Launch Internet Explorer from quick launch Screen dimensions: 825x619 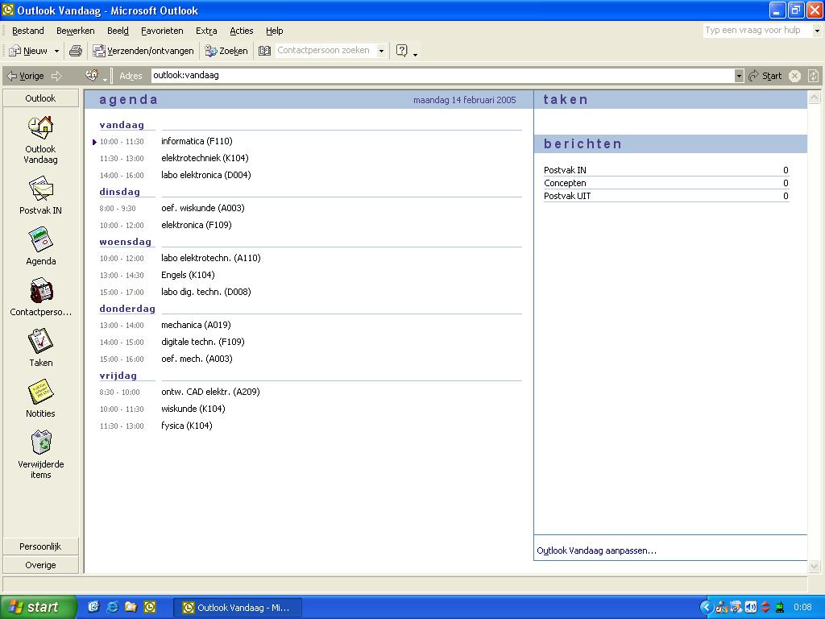coord(112,607)
